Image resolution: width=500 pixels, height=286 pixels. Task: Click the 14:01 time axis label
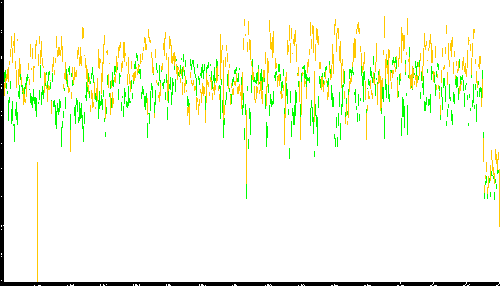pyautogui.click(x=37, y=285)
